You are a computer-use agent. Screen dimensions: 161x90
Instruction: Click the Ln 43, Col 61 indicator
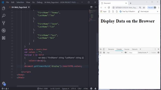coord(55,88)
